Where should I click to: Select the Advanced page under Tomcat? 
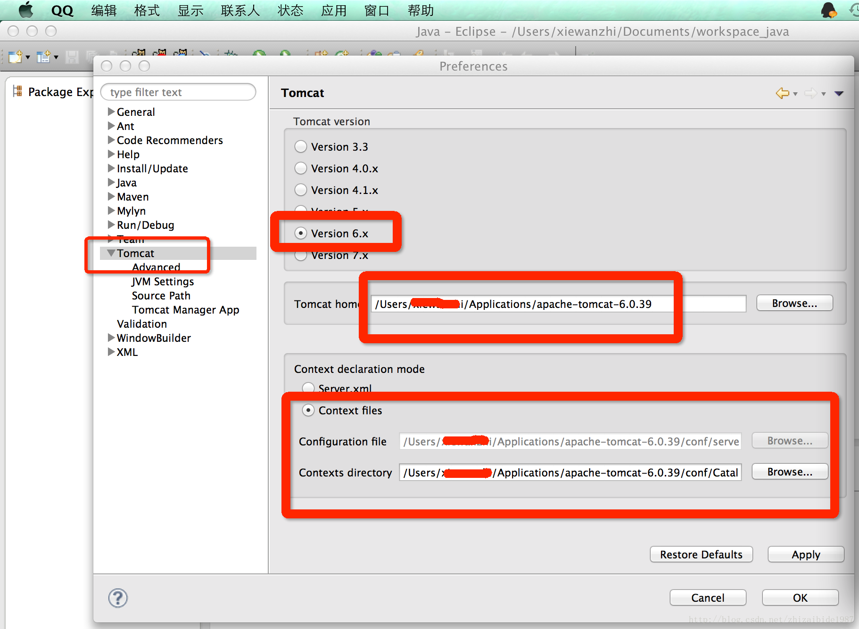tap(156, 267)
